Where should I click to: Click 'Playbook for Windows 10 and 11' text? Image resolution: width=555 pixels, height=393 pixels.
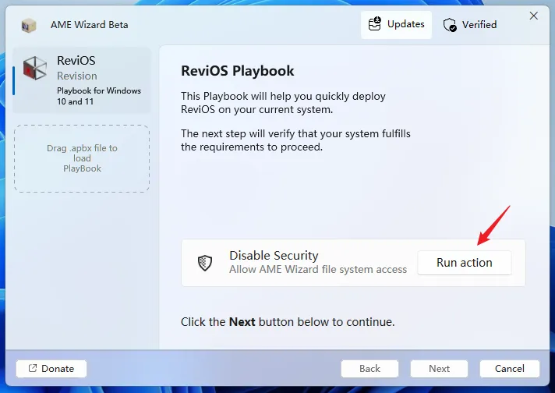coord(99,96)
